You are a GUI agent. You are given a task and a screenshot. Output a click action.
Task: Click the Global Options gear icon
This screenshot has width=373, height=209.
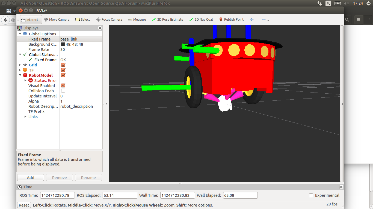pos(25,34)
